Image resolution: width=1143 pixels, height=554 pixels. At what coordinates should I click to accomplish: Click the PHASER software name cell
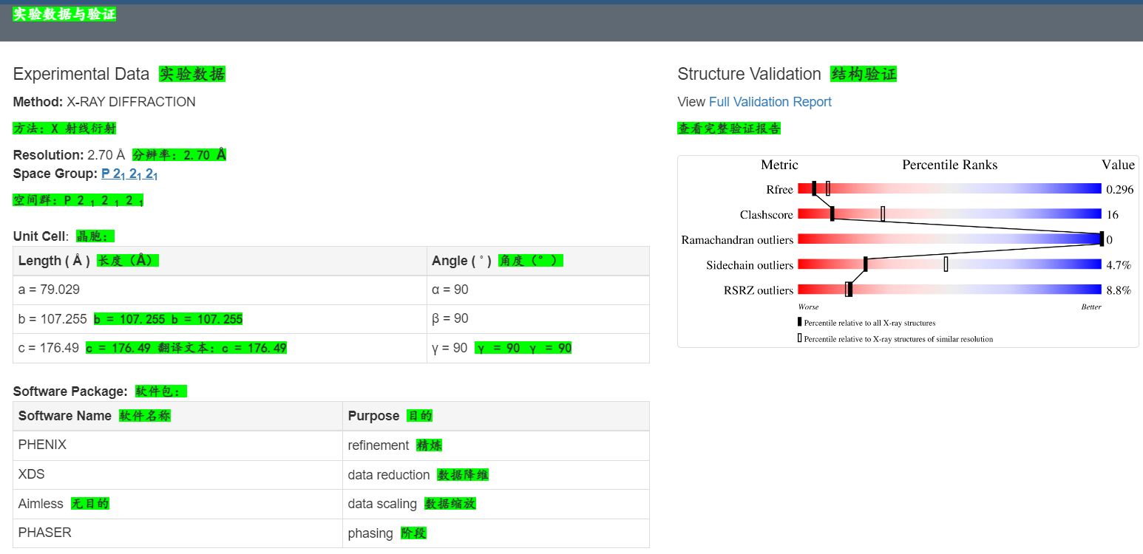point(177,533)
